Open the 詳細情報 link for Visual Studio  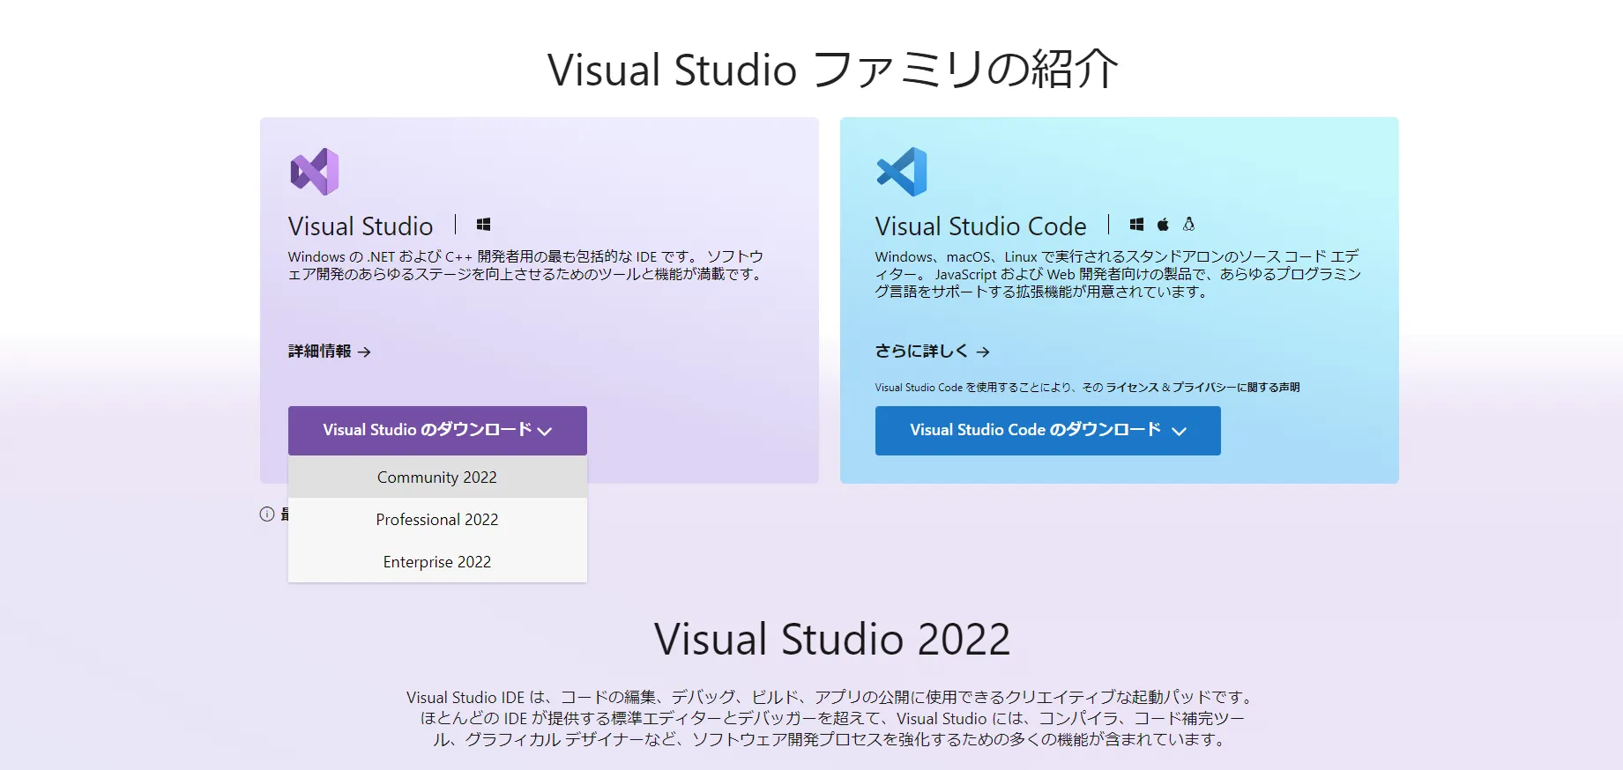[x=330, y=351]
